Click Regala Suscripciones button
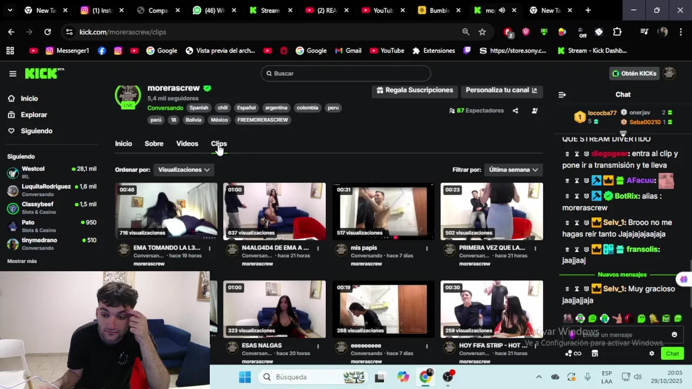692x389 pixels. click(x=415, y=90)
